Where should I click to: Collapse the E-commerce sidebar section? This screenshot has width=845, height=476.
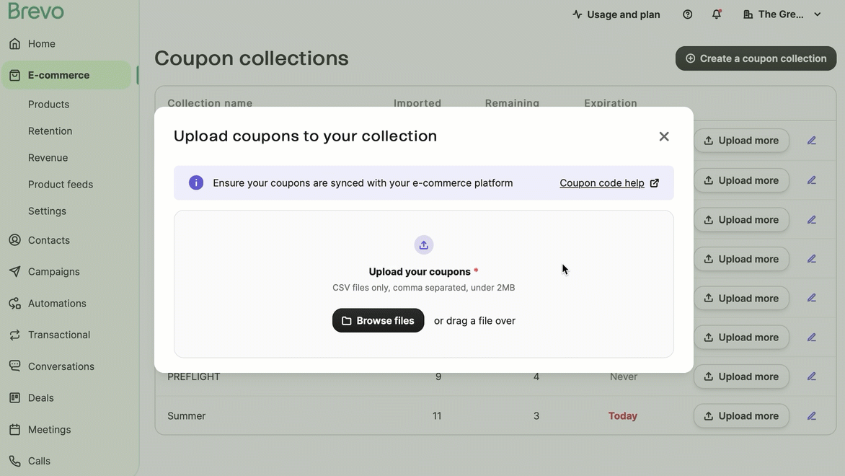click(59, 75)
